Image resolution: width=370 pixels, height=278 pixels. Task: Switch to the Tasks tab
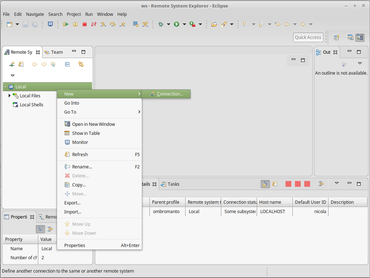(x=170, y=184)
